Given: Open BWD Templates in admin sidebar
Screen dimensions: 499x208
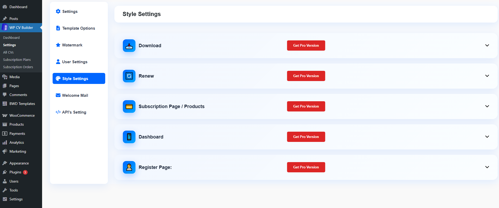Looking at the screenshot, I should click(x=21, y=104).
